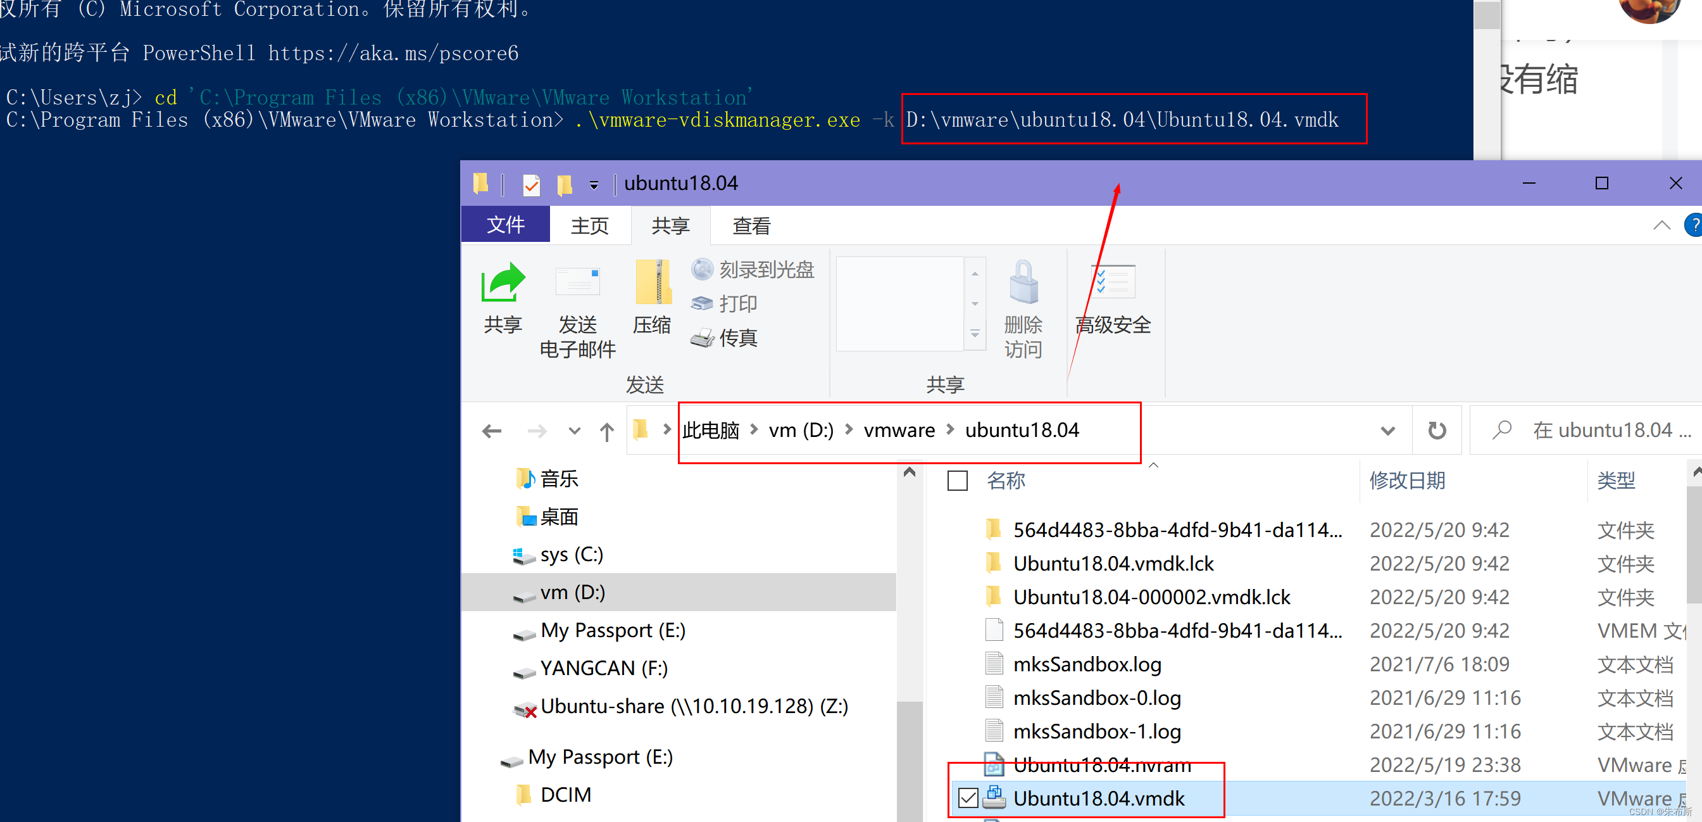Viewport: 1702px width, 822px height.
Task: Click the Compress (压缩) zip icon
Action: click(652, 283)
